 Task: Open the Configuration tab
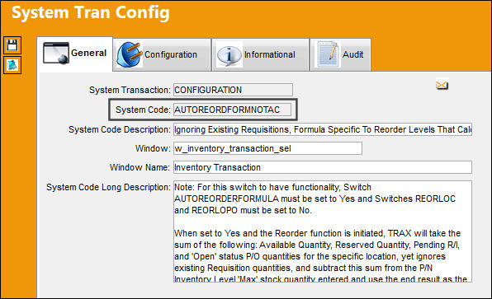click(x=162, y=55)
